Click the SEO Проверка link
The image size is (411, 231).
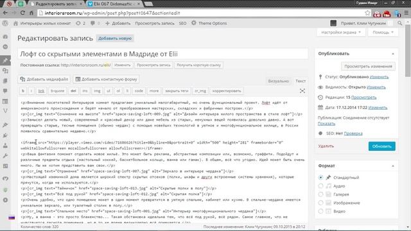353,133
